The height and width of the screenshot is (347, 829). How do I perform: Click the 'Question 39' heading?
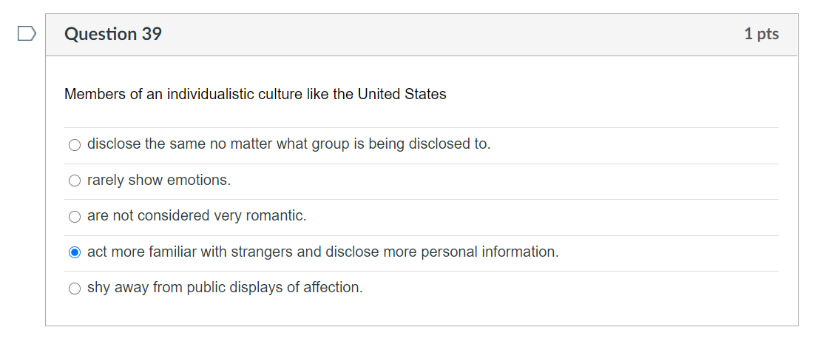point(113,34)
